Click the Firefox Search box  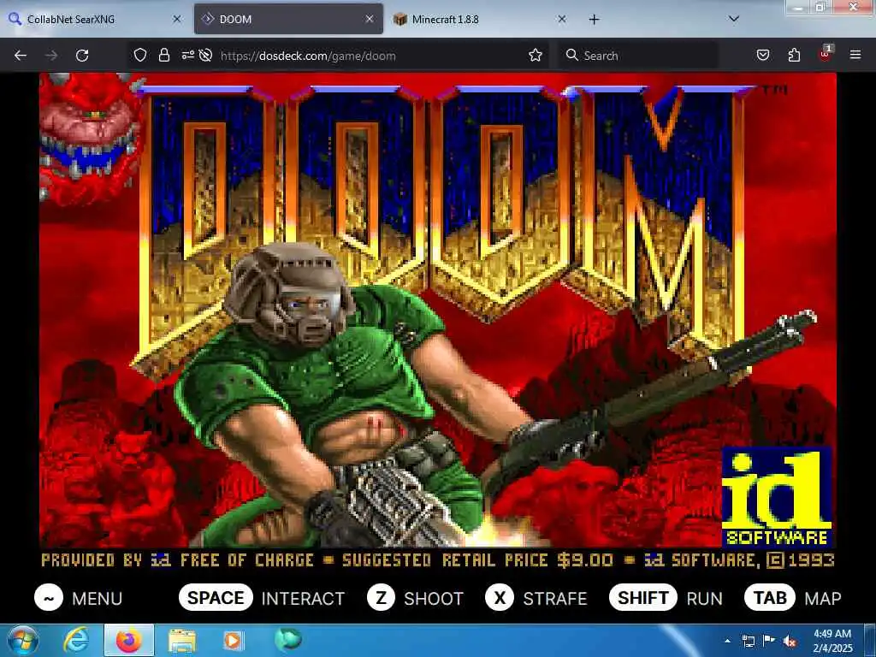[x=638, y=56]
